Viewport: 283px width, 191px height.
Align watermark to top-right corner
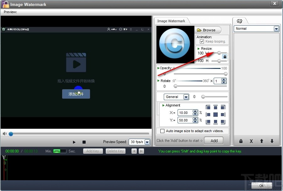point(223,107)
